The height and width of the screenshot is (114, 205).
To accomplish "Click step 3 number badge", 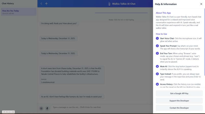I will pos(157,53).
